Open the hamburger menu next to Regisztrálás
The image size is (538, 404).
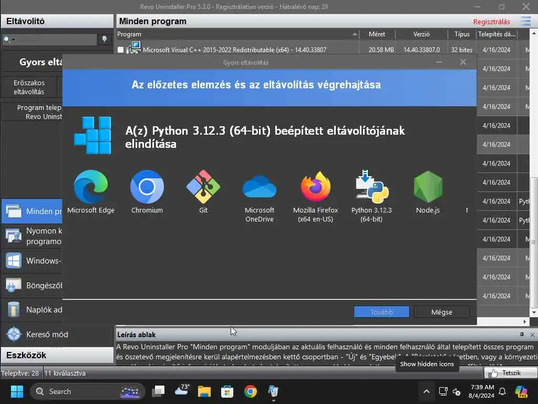coord(525,21)
